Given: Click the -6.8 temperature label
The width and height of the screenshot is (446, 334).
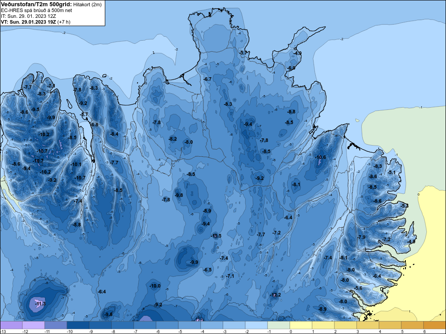Looking at the screenshot, I should pyautogui.click(x=94, y=125).
